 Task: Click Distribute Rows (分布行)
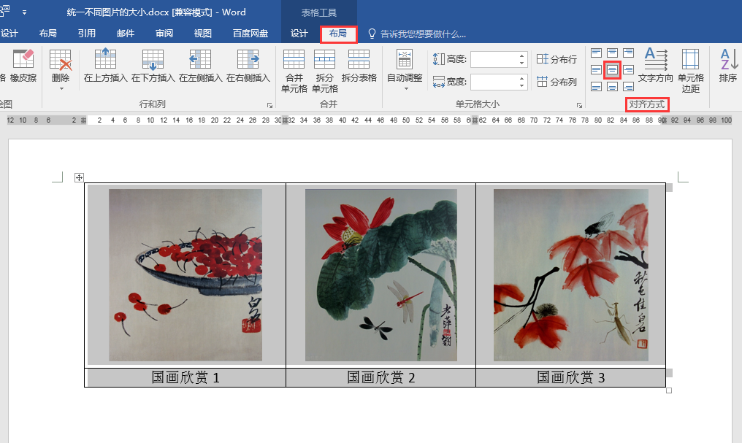[556, 59]
